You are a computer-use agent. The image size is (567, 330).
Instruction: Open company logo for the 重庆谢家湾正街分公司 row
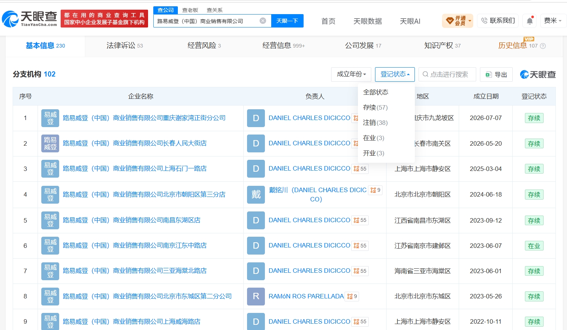(50, 118)
